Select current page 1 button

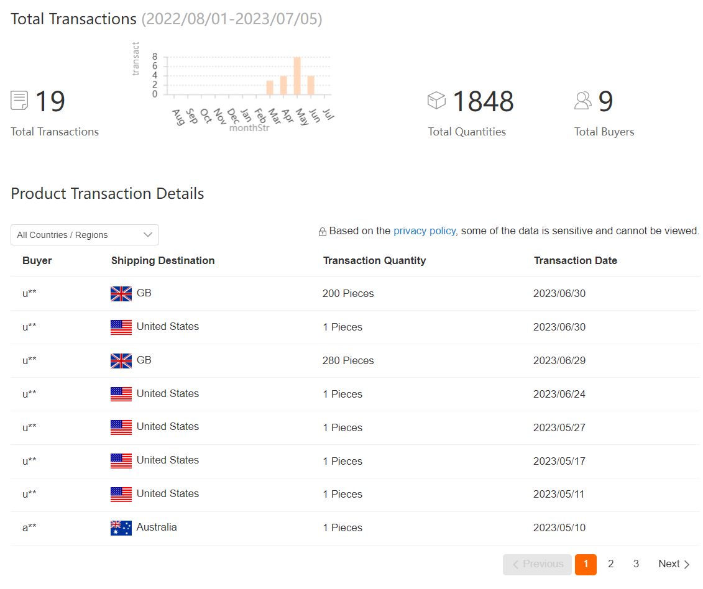point(586,564)
